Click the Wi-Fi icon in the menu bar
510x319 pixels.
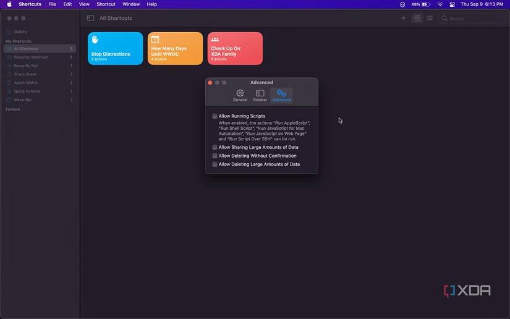pyautogui.click(x=440, y=4)
